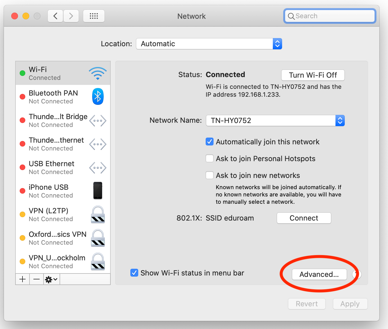Click the back navigation arrow

[55, 16]
